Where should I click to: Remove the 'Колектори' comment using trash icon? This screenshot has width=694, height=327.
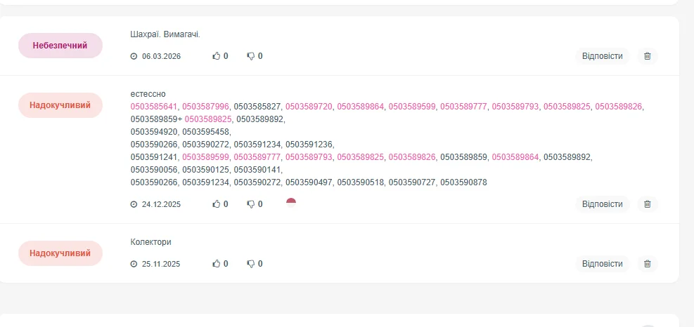[x=648, y=264]
